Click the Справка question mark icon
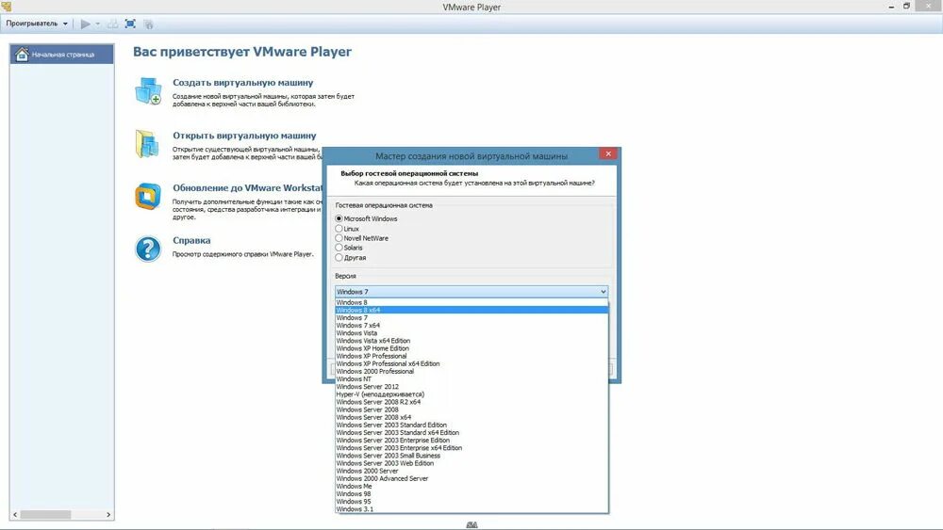The image size is (943, 530). [x=148, y=249]
